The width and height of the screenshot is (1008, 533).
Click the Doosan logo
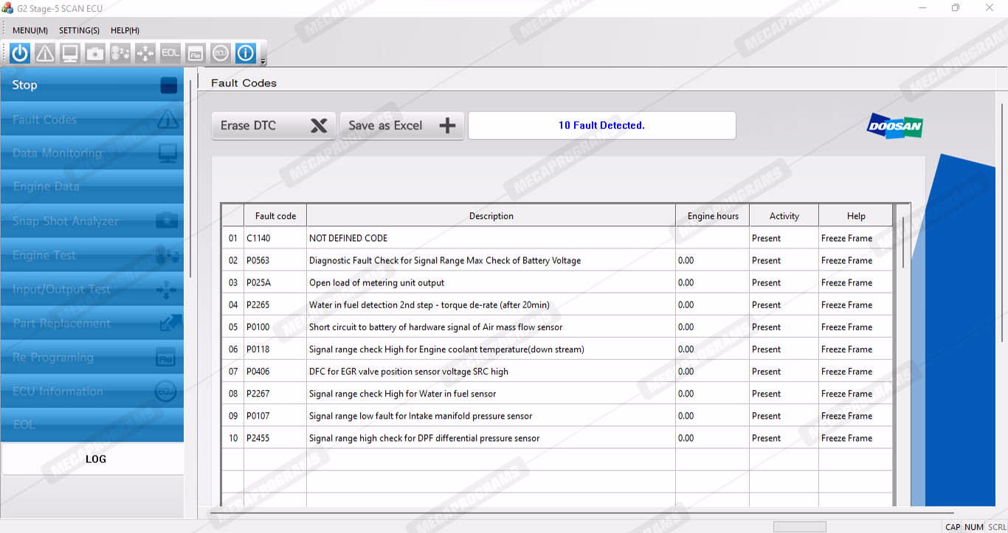894,126
